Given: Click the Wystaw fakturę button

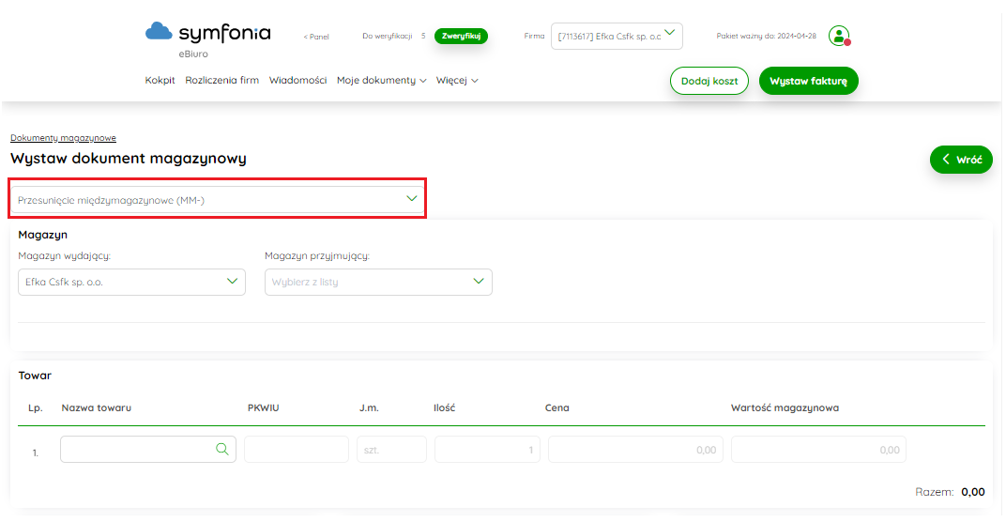Looking at the screenshot, I should [x=808, y=81].
